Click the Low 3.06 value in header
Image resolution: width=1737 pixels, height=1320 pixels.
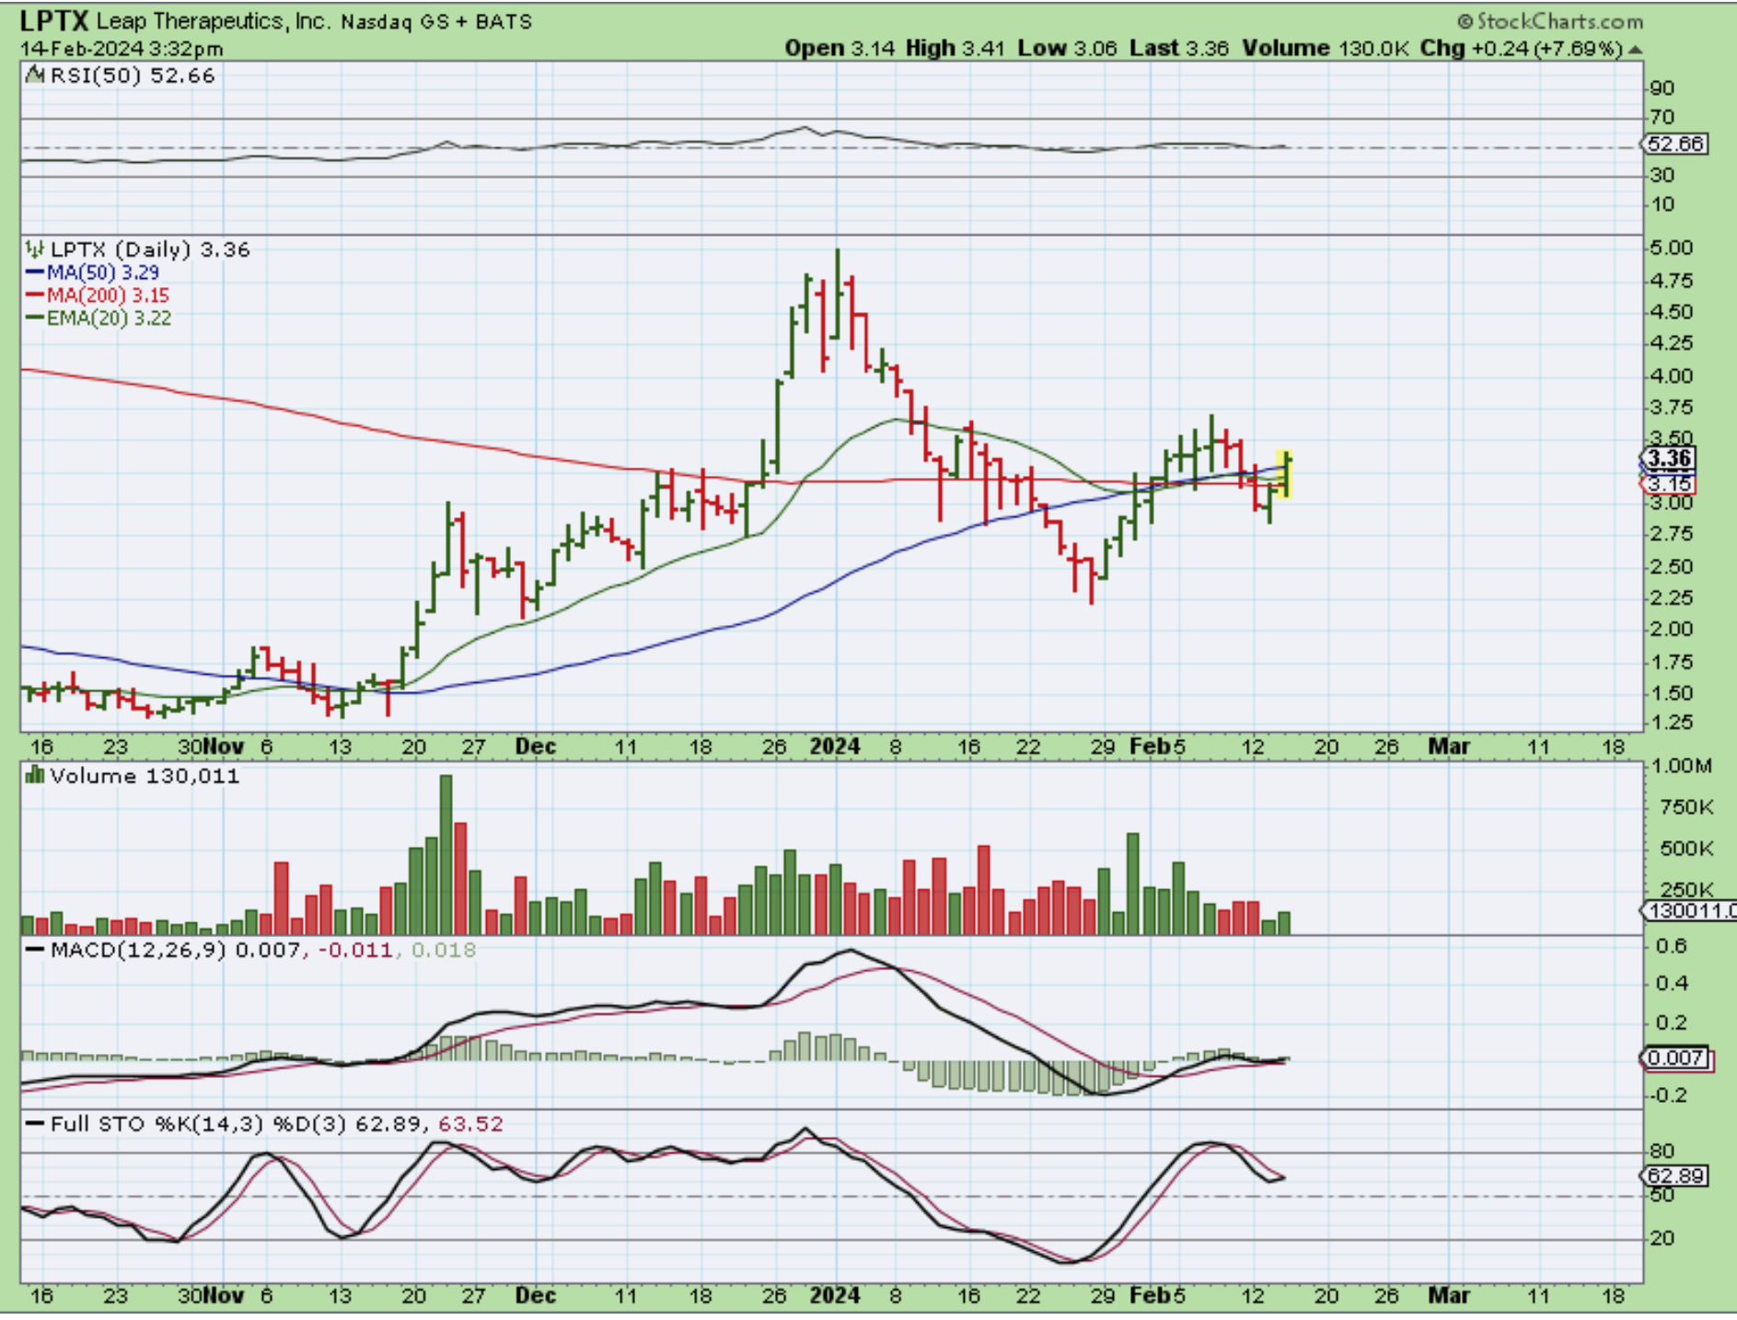point(1067,49)
